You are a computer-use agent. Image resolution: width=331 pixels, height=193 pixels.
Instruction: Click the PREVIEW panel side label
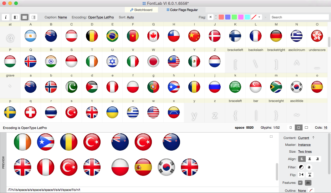pyautogui.click(x=3, y=162)
